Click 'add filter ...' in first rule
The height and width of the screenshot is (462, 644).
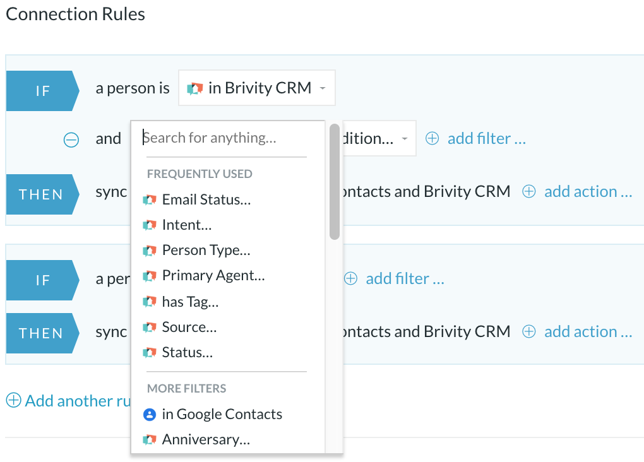click(x=487, y=138)
